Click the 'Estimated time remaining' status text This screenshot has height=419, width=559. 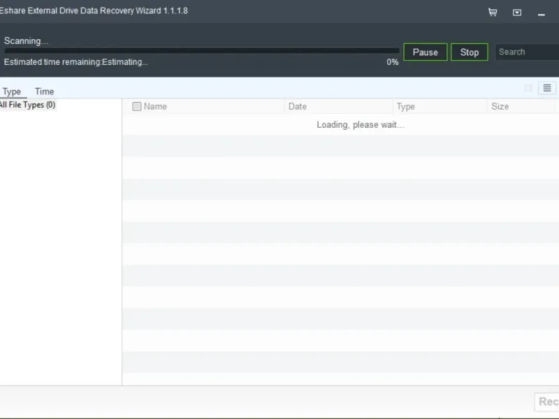coord(76,62)
